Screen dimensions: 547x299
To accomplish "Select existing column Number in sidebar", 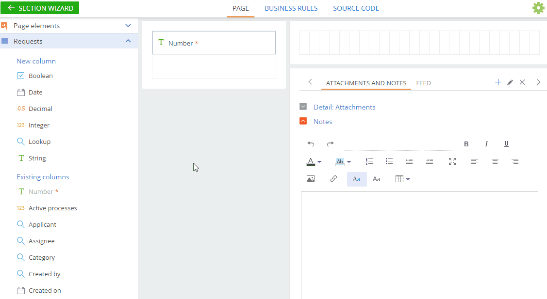I will (x=38, y=192).
